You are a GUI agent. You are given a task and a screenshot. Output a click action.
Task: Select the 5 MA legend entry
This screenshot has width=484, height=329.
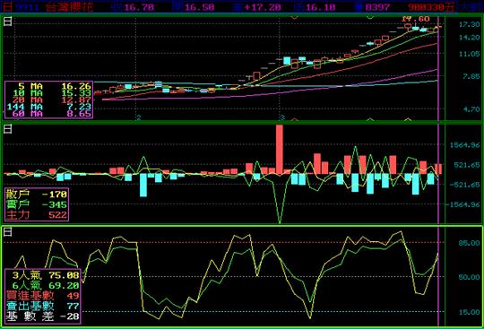(48, 86)
